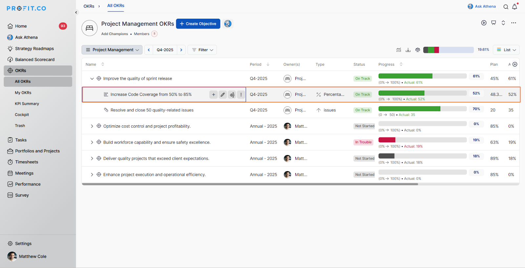
Task: Click the balance scale icon
Action: [417, 50]
